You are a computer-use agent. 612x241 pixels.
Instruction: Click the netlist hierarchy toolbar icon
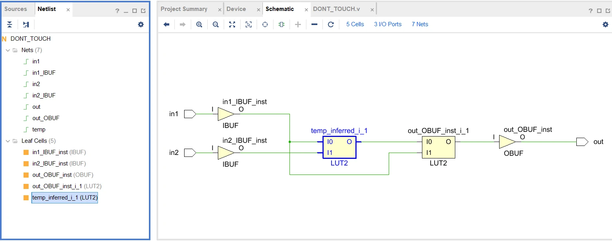[x=26, y=24]
